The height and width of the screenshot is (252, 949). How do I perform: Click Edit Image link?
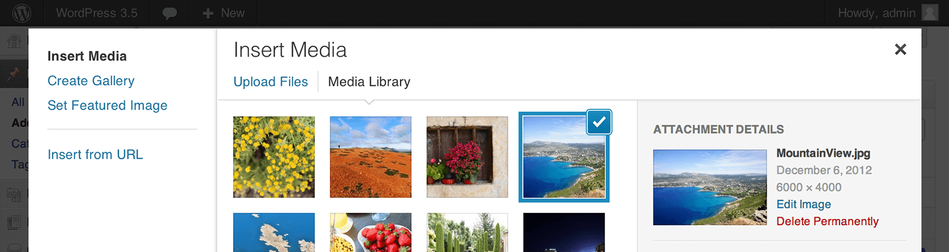(x=803, y=204)
